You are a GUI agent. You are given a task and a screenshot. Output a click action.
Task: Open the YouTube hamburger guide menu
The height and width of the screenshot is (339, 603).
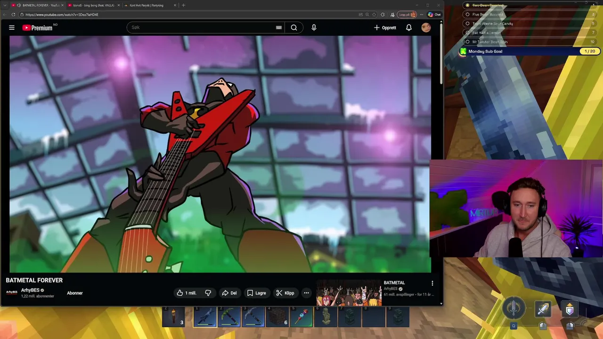point(12,28)
